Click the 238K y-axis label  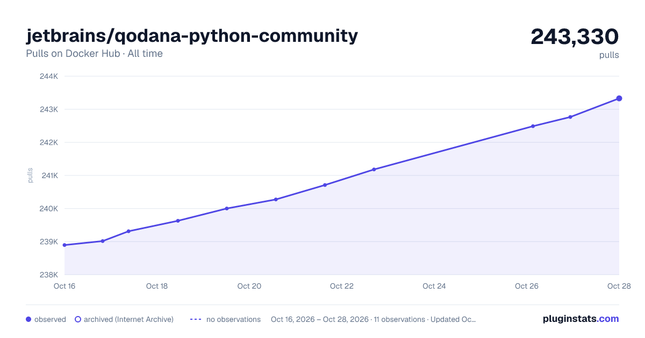click(49, 275)
